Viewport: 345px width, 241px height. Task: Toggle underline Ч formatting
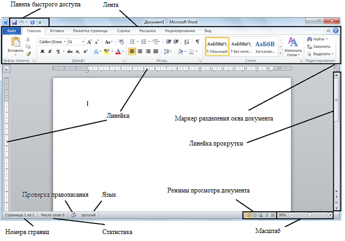coord(58,52)
